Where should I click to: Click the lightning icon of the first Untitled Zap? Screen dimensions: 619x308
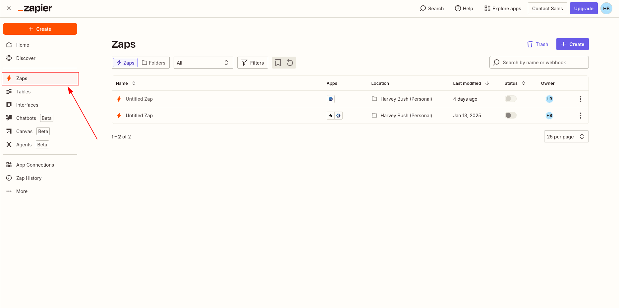pos(119,99)
